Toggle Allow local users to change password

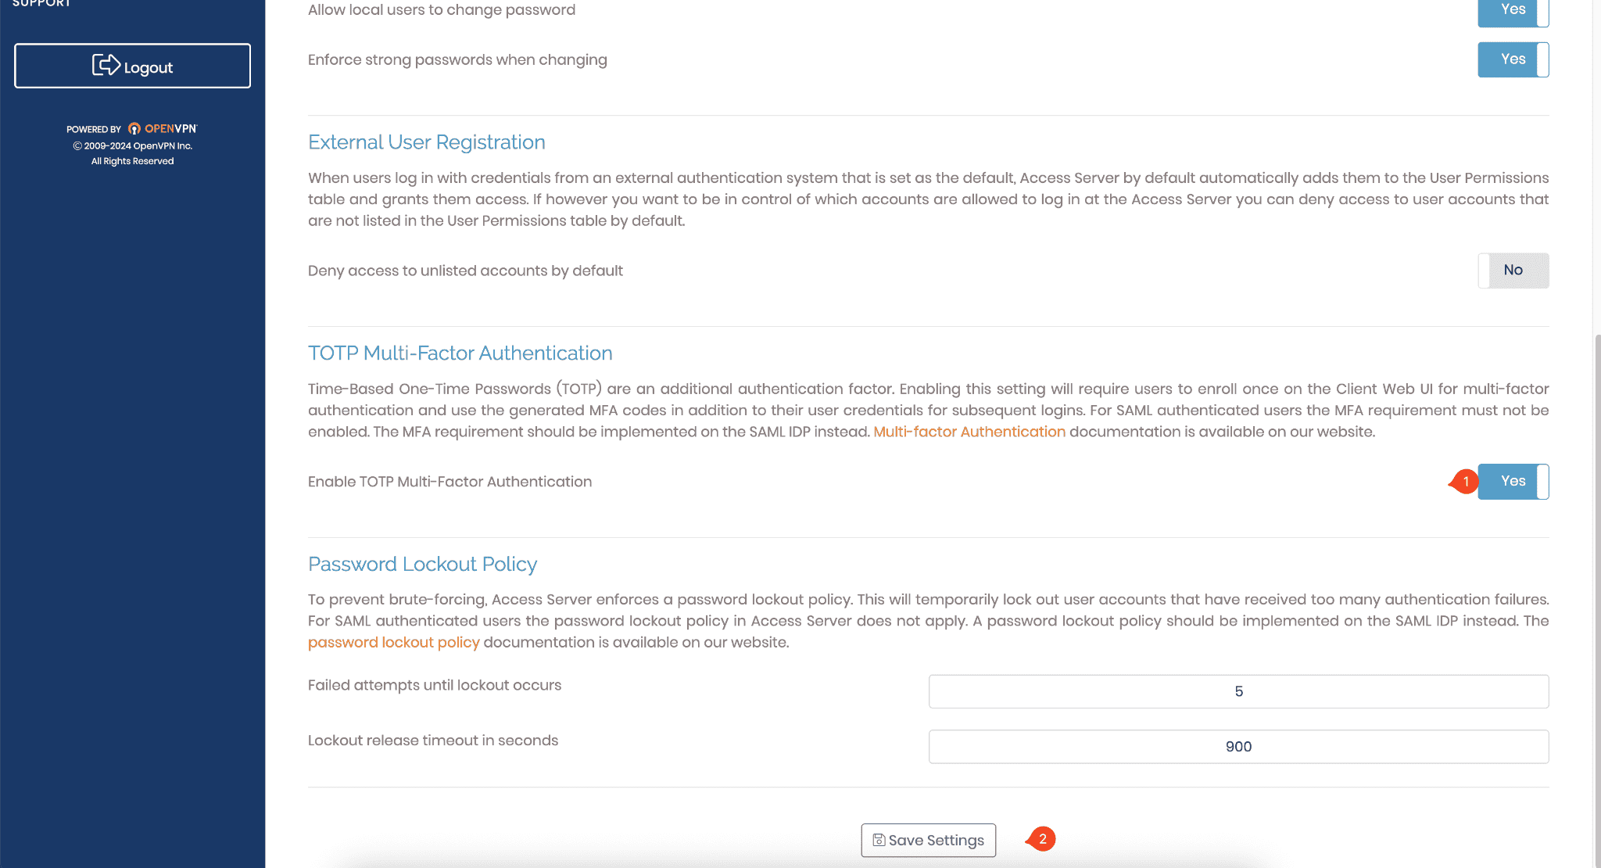tap(1513, 11)
